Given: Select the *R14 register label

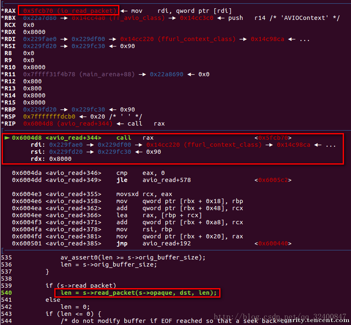Looking at the screenshot, I should tap(8, 95).
